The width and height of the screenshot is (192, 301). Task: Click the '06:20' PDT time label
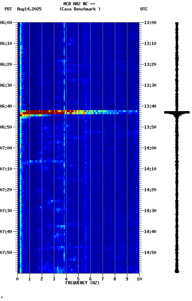pos(6,64)
